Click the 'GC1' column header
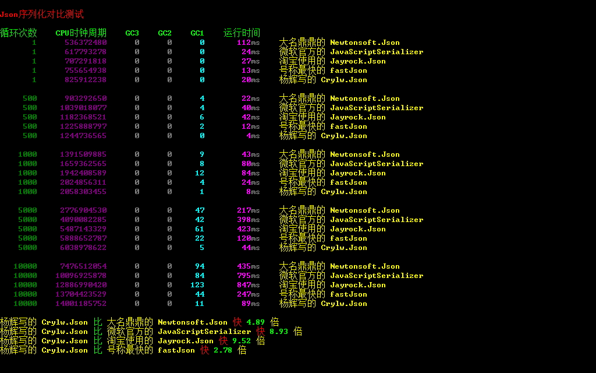 coord(197,33)
